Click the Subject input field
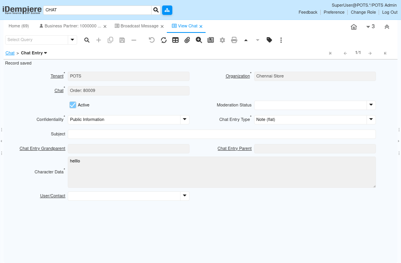The image size is (401, 263). pyautogui.click(x=222, y=134)
